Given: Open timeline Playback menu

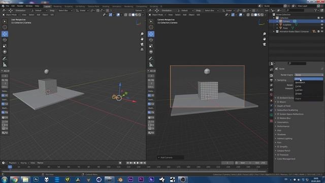Looking at the screenshot, I should (x=14, y=163).
